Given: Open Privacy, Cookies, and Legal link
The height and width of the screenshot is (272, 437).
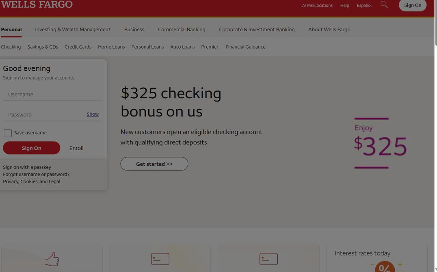Looking at the screenshot, I should 32,182.
